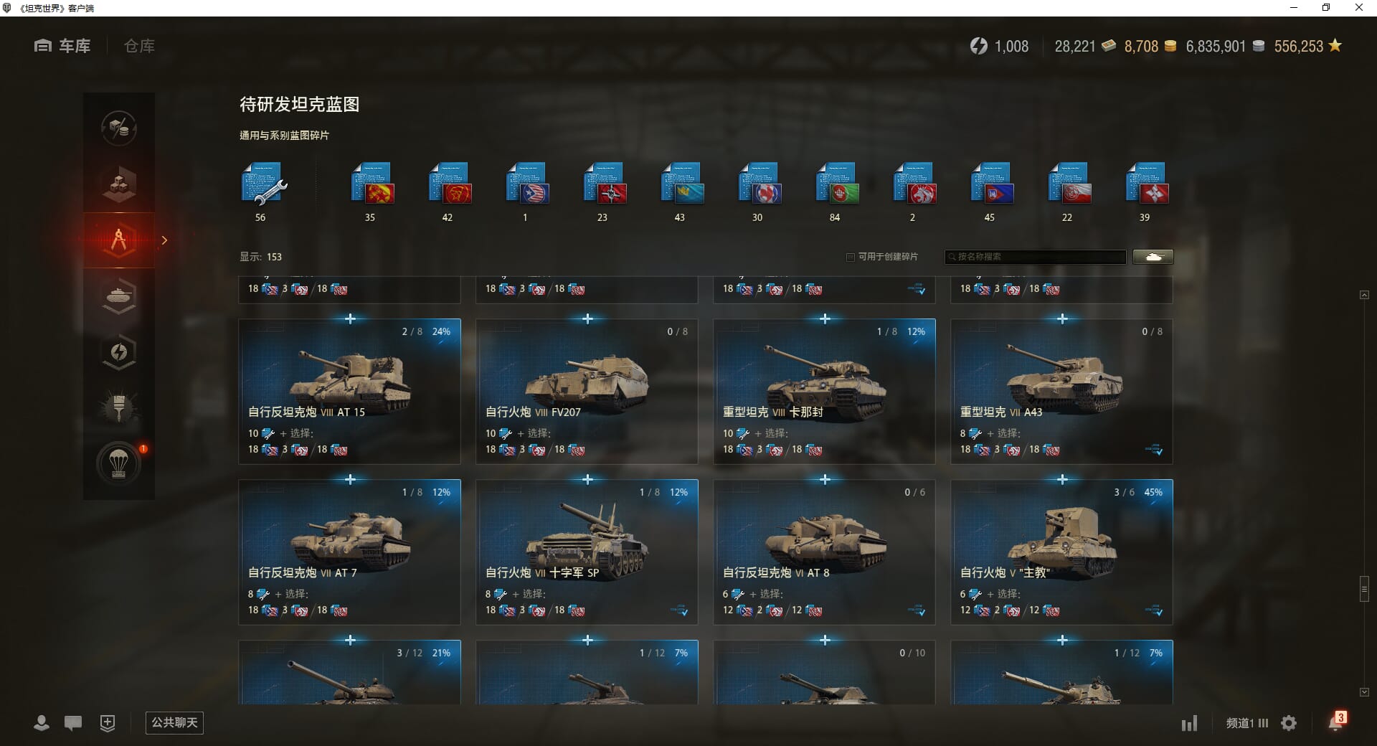Image resolution: width=1377 pixels, height=746 pixels.
Task: Open the notifications bell with badge 3
Action: 1337,721
